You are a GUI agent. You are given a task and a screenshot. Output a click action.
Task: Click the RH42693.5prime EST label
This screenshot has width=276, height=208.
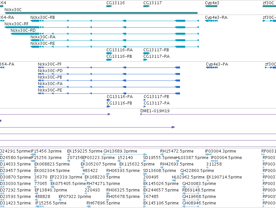[177, 164]
